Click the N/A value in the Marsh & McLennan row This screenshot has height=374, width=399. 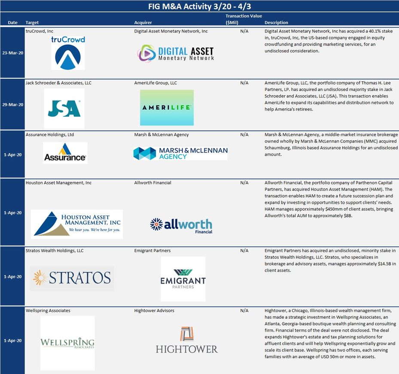(244, 134)
